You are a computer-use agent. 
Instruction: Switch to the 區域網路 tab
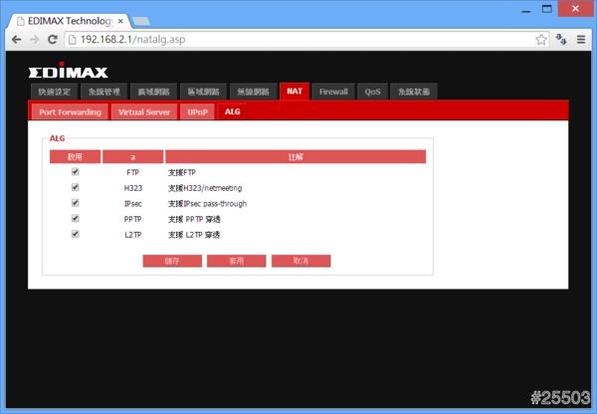203,92
